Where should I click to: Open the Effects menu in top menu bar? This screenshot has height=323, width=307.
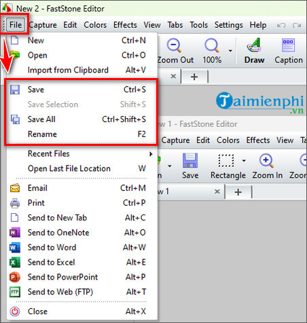(125, 25)
